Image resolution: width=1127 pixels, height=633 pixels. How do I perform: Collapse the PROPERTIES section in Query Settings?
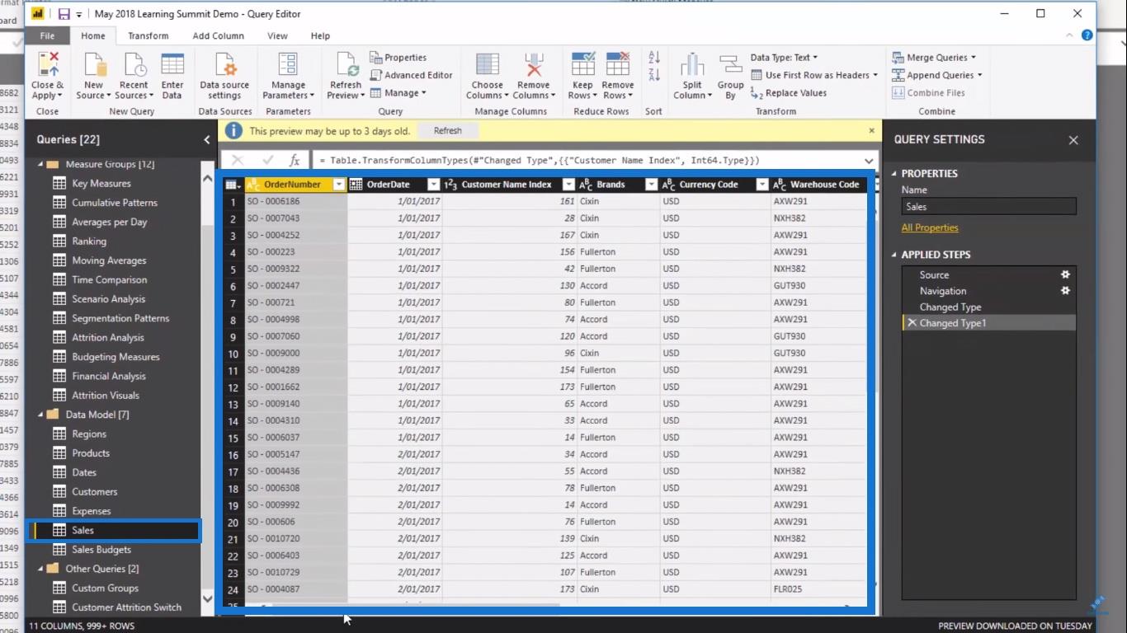click(x=894, y=174)
